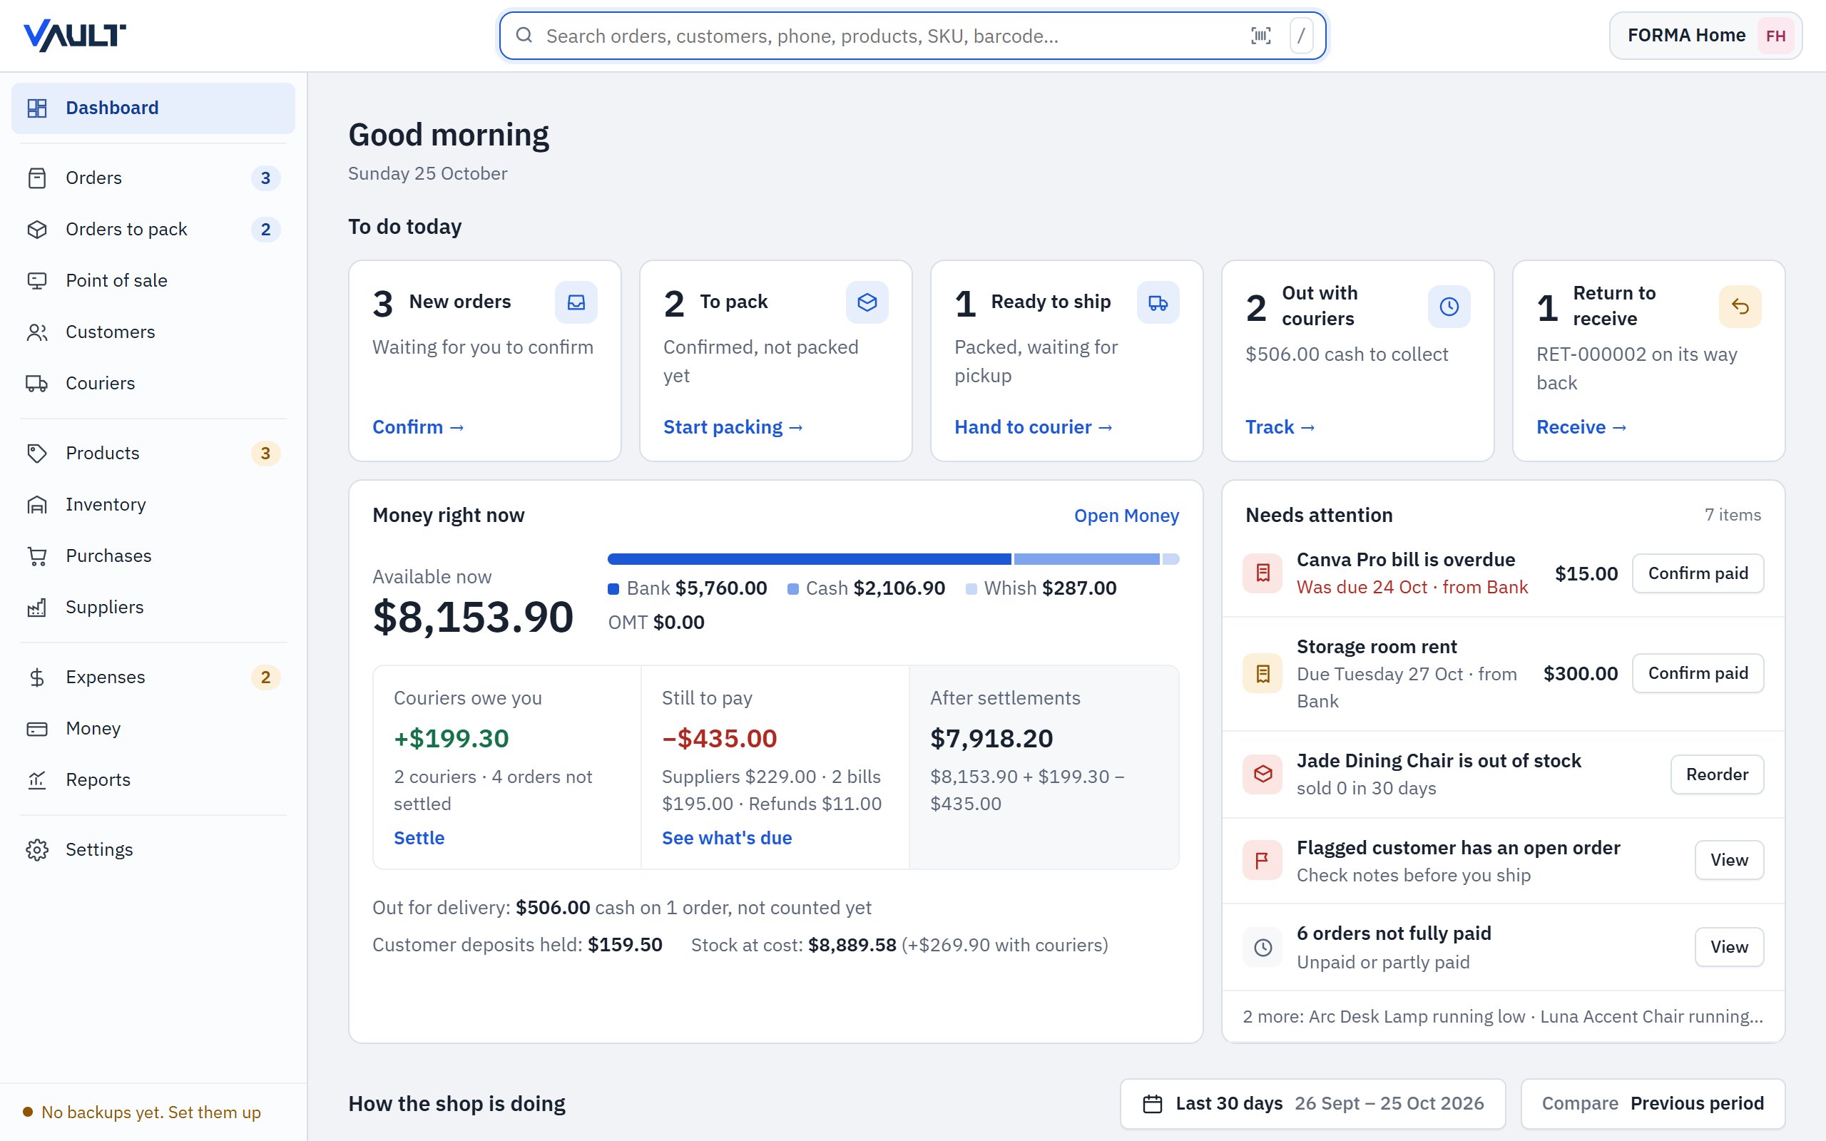Screen dimensions: 1826x1141
Task: Click the Confirm link for new orders
Action: pos(418,427)
